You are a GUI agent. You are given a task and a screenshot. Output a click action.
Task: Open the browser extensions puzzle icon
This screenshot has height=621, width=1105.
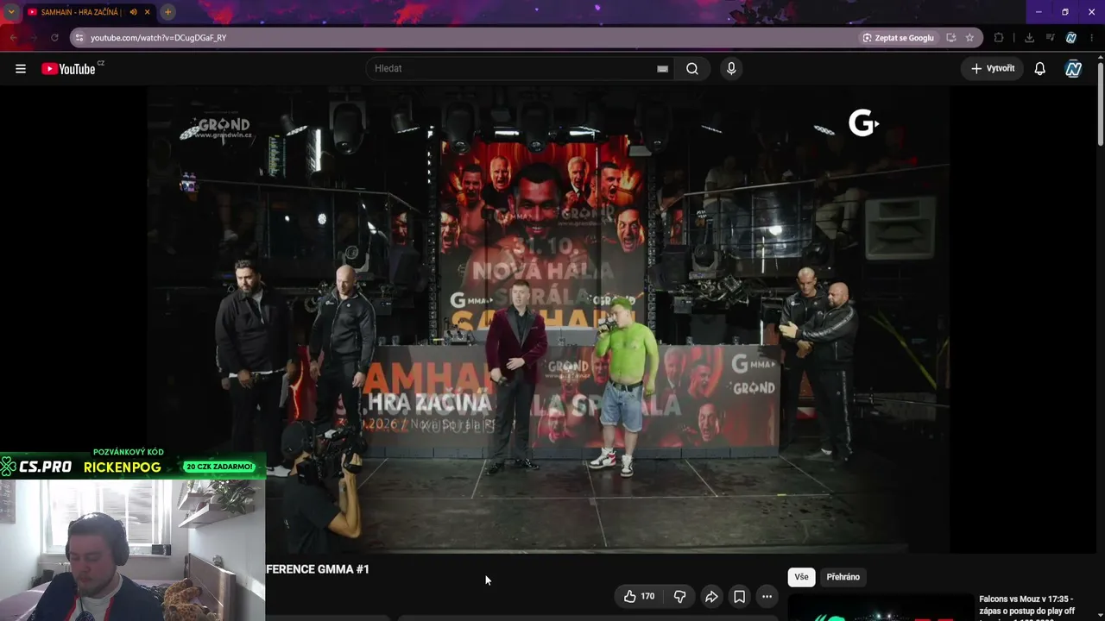click(999, 38)
